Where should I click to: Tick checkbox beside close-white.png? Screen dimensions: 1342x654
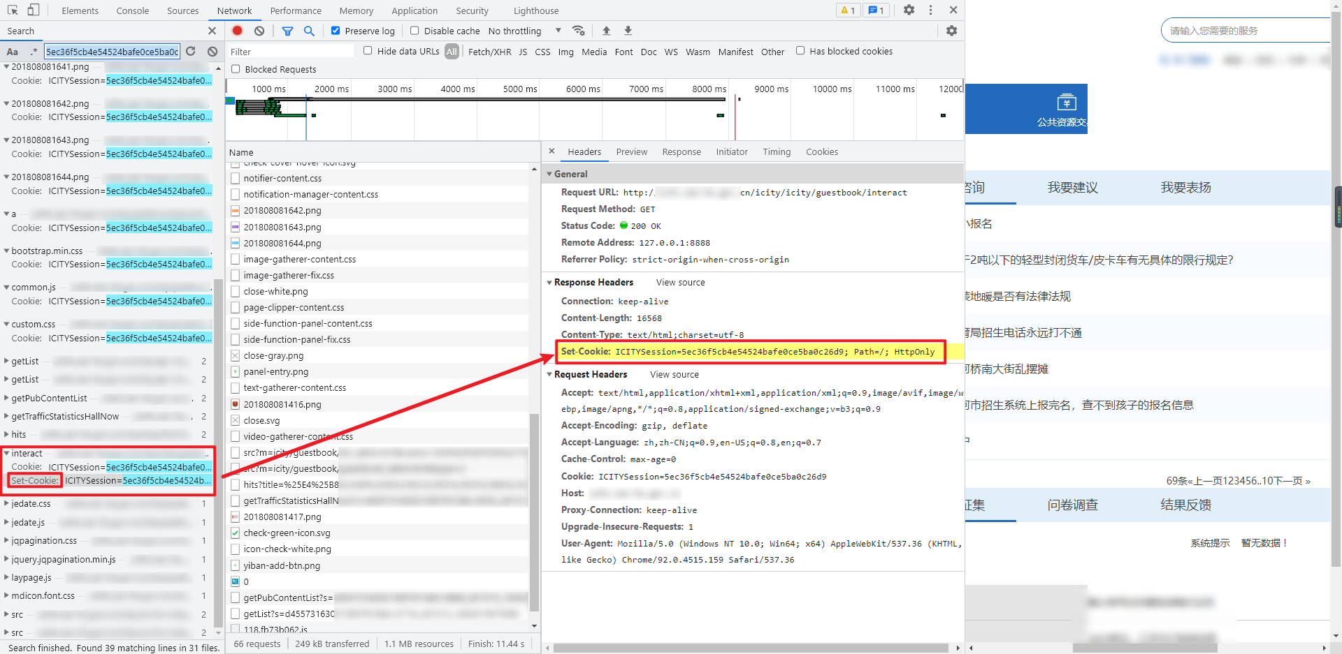point(236,291)
